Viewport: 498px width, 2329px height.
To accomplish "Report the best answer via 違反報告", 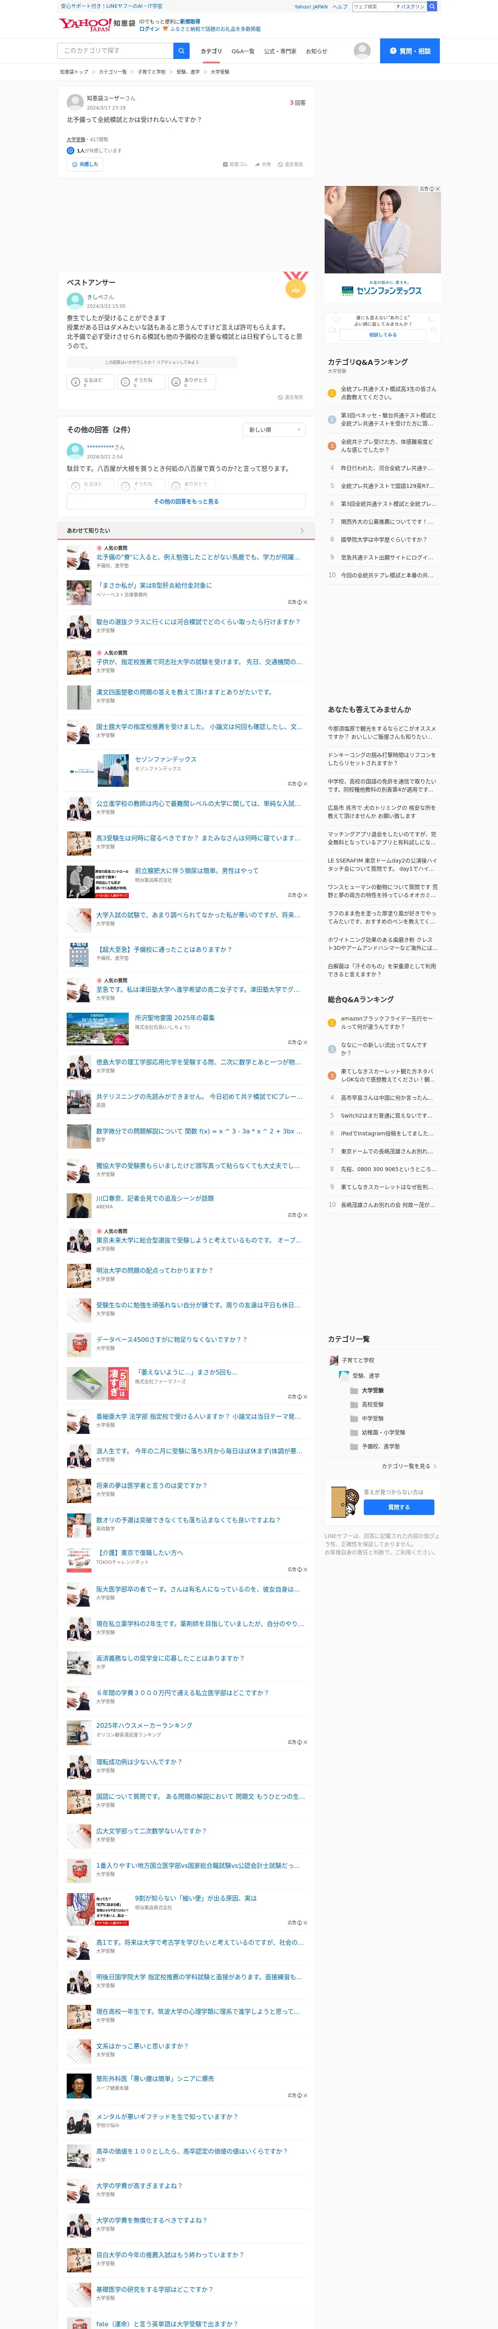I will point(290,397).
